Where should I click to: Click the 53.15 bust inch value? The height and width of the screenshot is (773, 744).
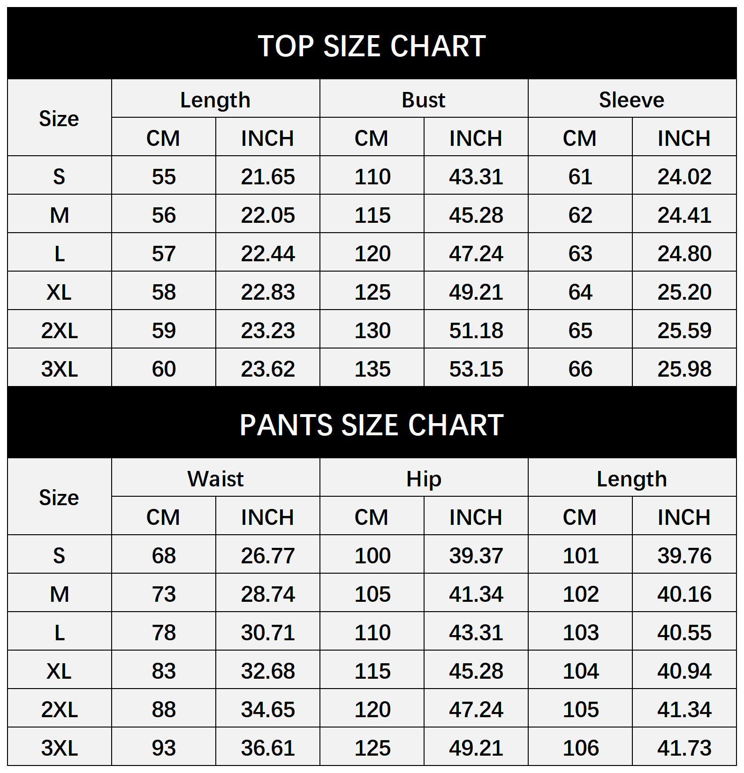pos(476,369)
